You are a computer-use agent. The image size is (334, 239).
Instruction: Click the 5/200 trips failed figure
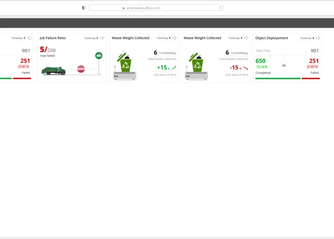[48, 50]
